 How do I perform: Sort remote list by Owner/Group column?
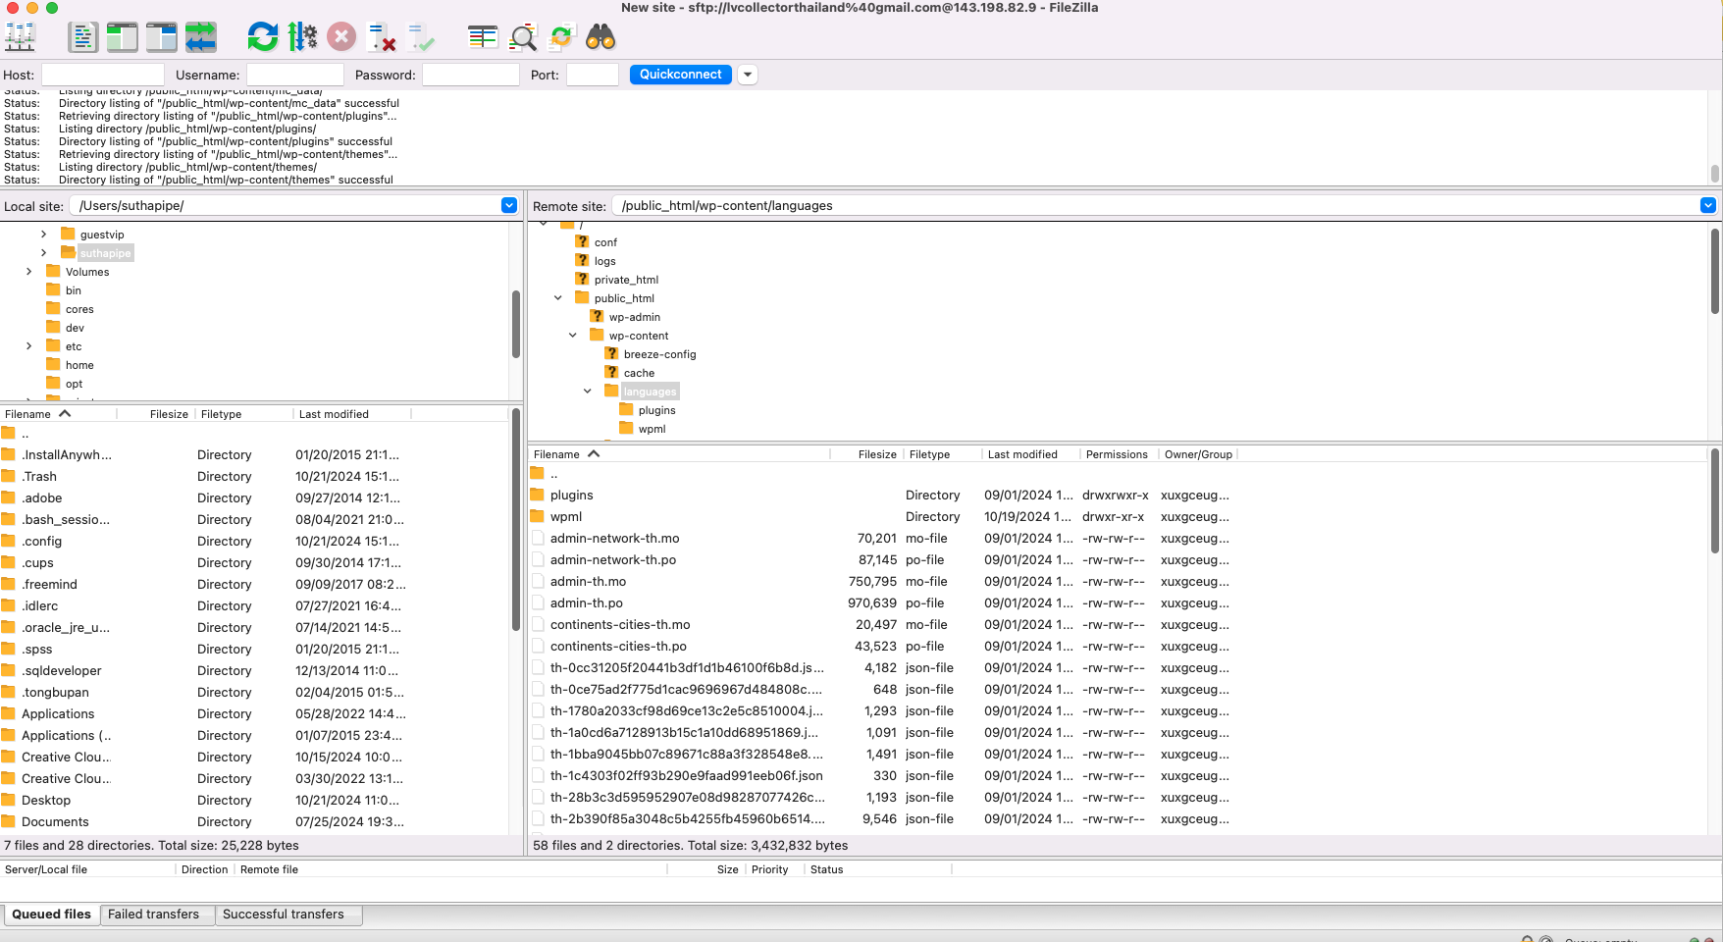(x=1198, y=454)
